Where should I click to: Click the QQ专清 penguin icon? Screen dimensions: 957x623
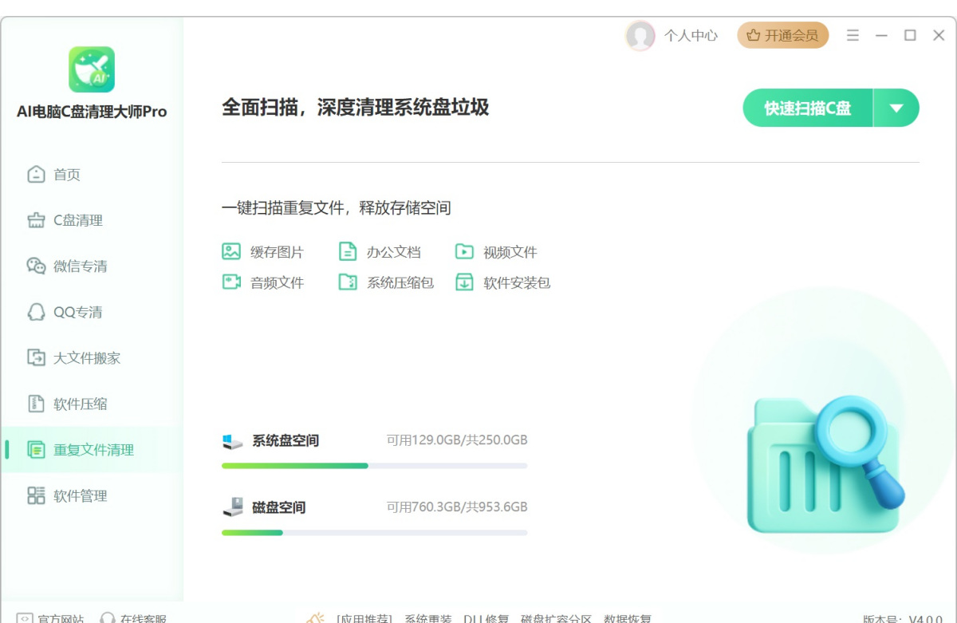coord(36,312)
